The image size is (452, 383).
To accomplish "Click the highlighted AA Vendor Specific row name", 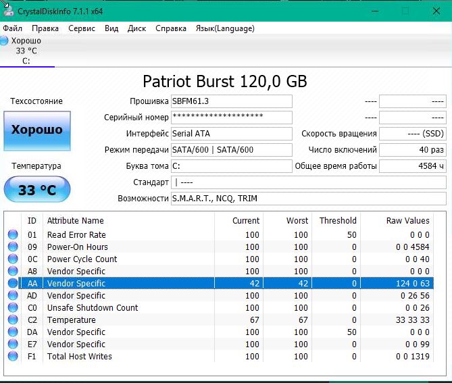I will [76, 283].
